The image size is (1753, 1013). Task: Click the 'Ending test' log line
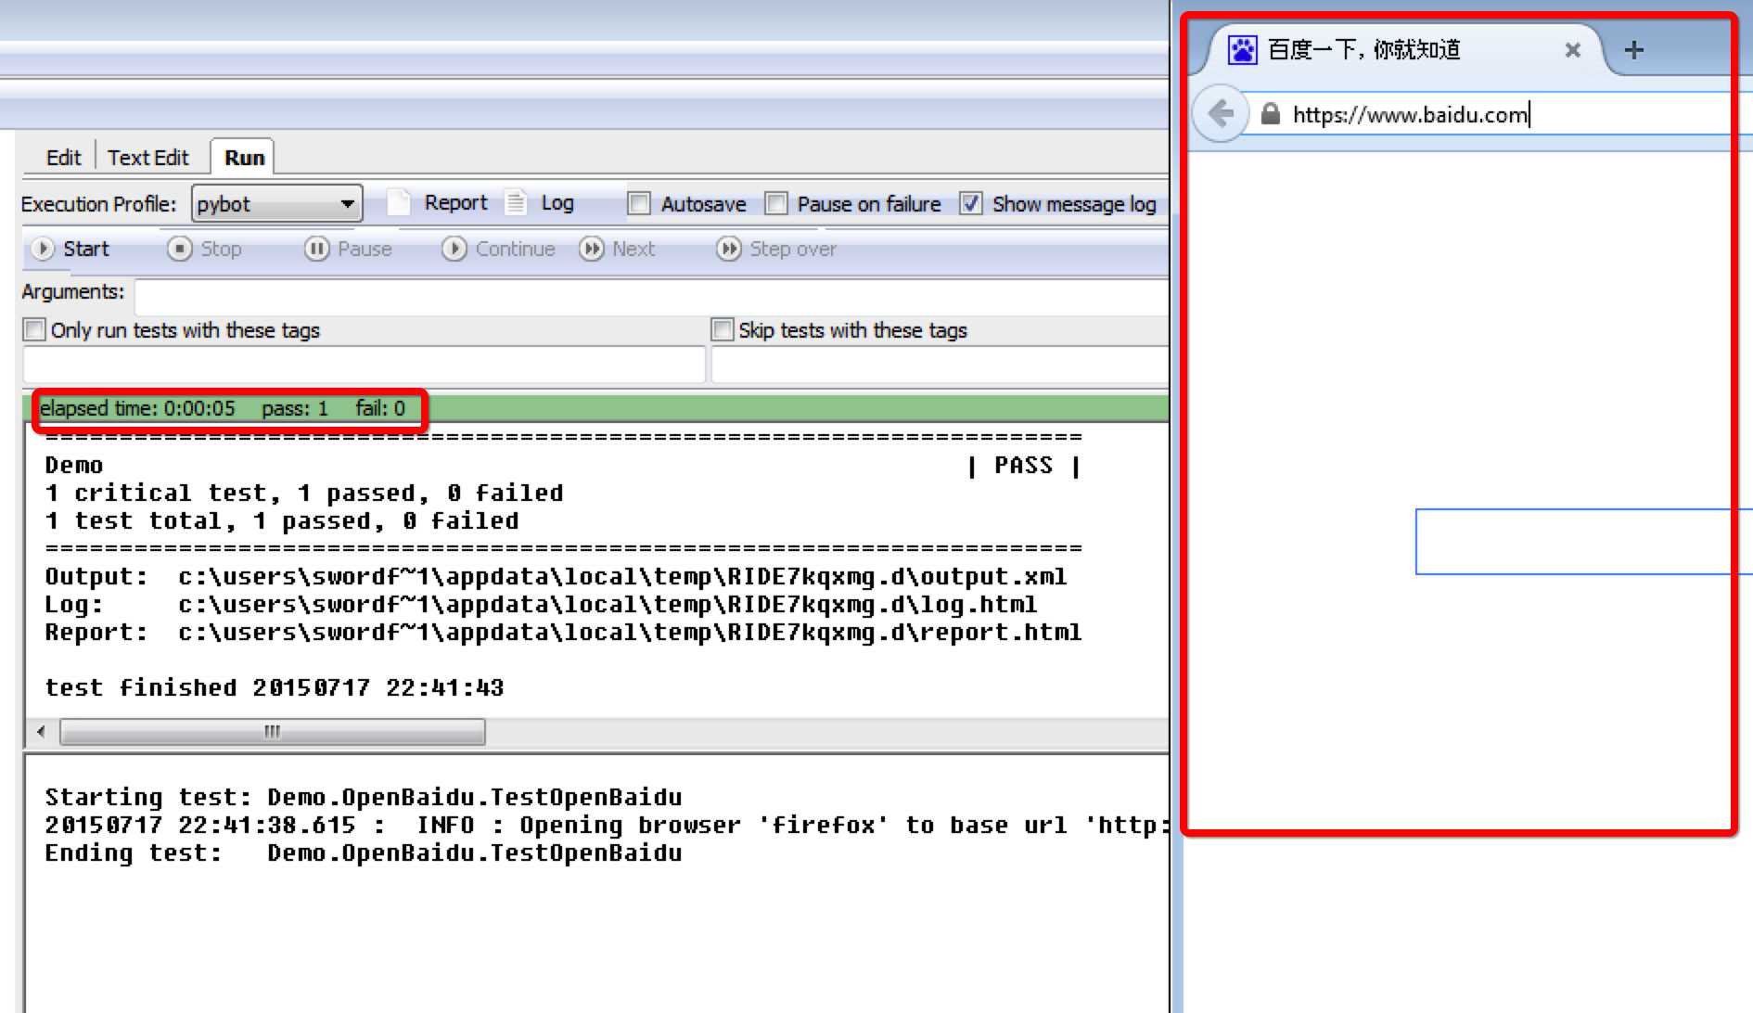tap(364, 853)
